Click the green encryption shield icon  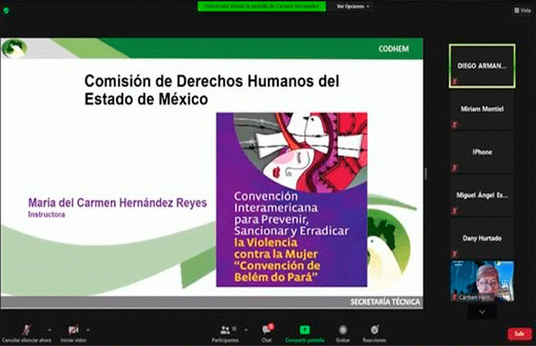click(6, 11)
